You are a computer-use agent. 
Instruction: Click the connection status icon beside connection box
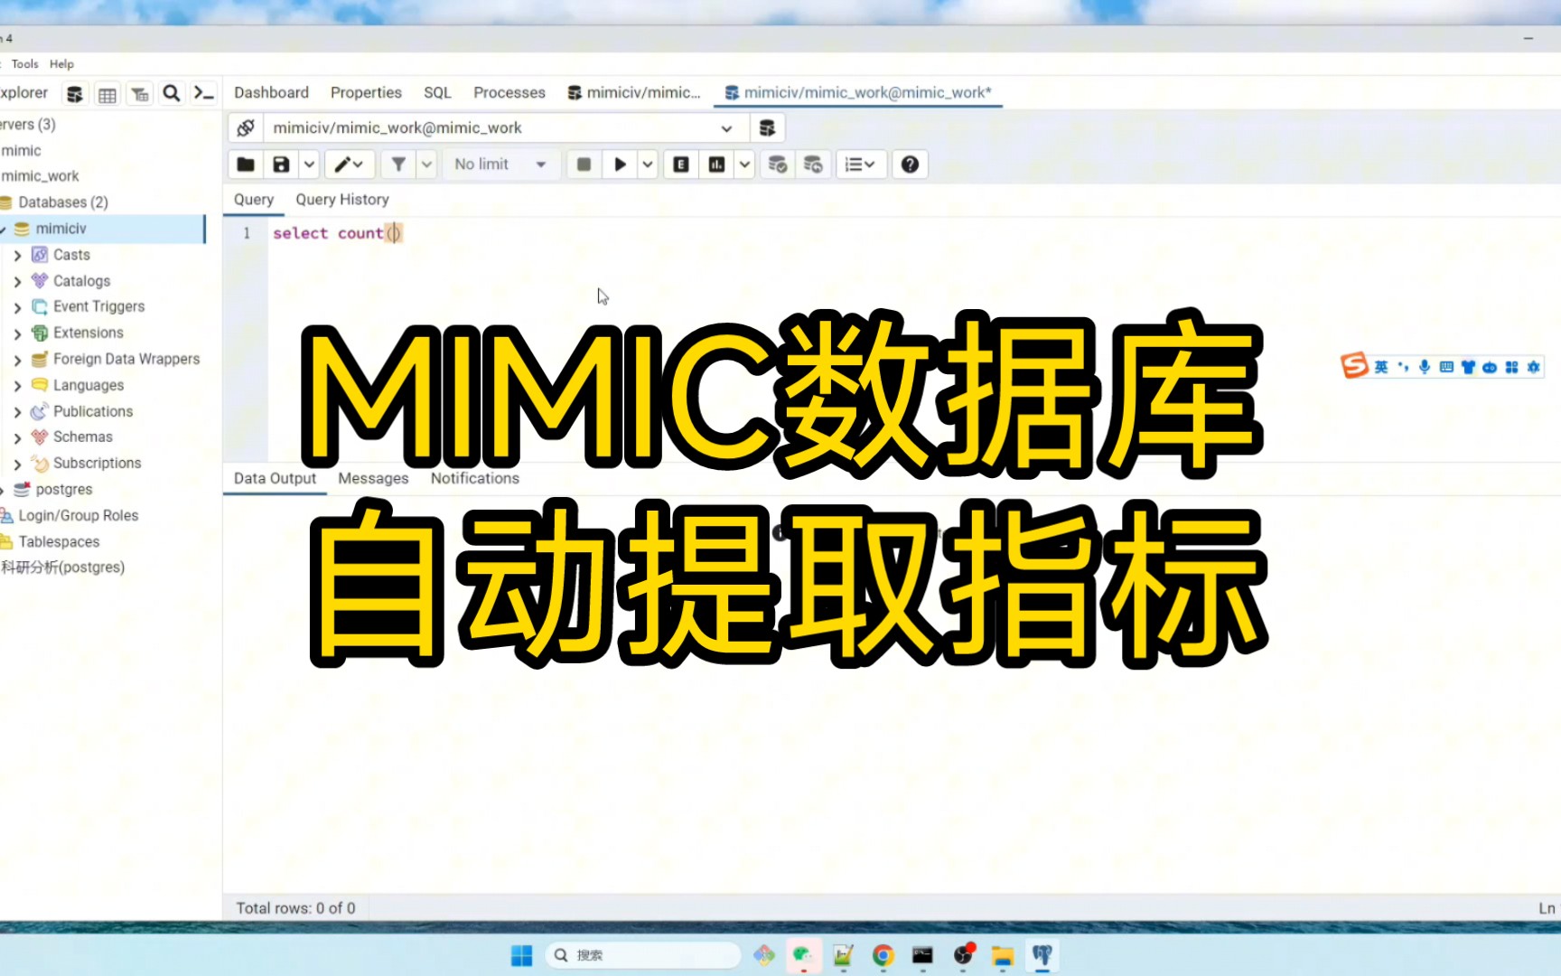click(246, 128)
